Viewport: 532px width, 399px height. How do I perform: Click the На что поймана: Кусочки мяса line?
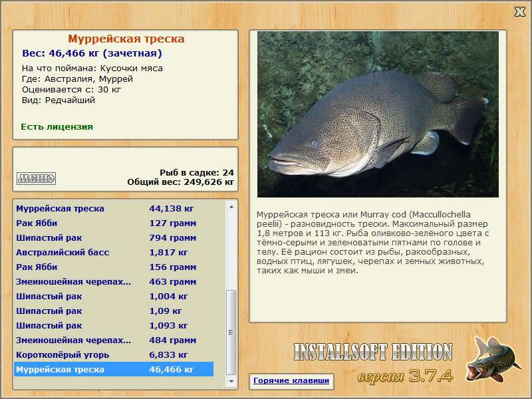point(92,68)
